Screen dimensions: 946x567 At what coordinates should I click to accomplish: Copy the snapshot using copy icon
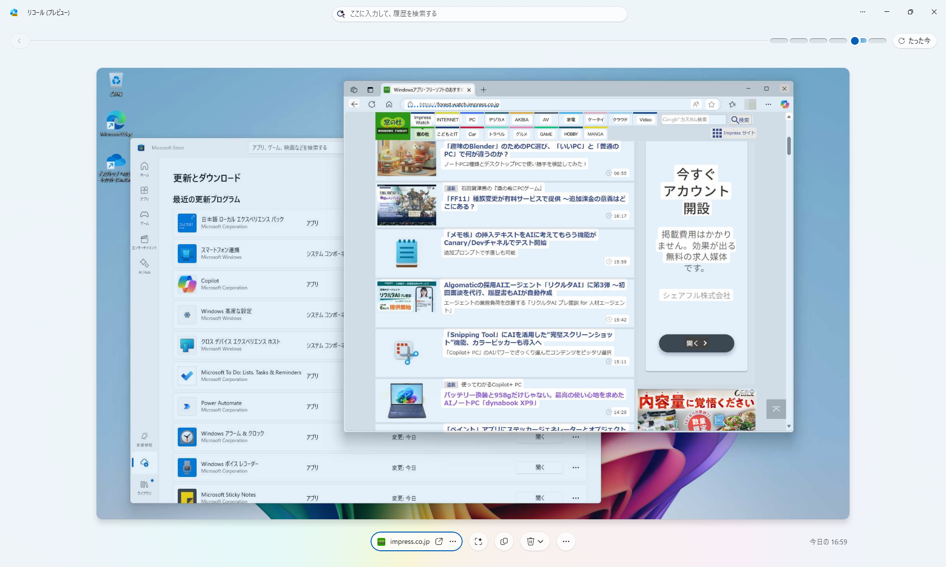(504, 541)
